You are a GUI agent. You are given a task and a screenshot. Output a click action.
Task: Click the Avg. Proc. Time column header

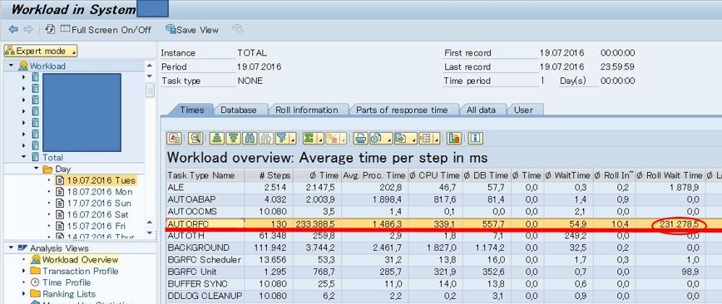pyautogui.click(x=374, y=175)
